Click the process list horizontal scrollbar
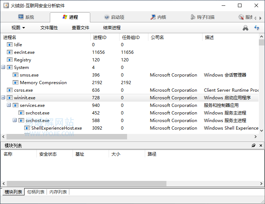265x204 pixels. (67, 137)
